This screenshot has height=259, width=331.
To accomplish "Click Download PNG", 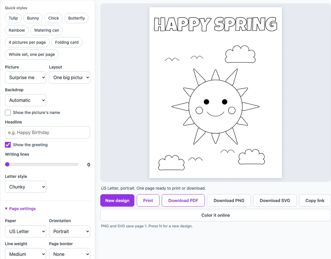I will click(229, 200).
